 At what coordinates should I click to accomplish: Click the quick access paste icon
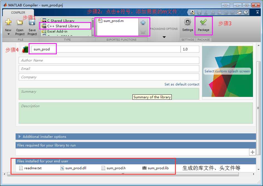tap(219, 12)
